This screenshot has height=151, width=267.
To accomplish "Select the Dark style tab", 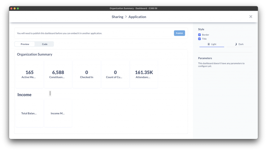I will coord(239,44).
